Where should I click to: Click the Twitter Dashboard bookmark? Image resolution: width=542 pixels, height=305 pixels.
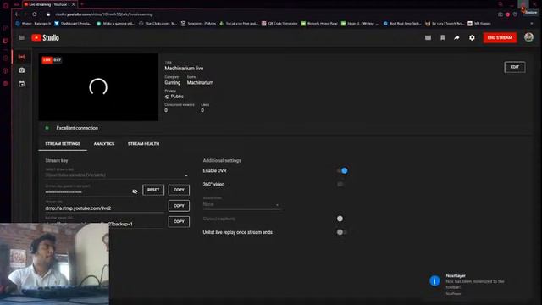pos(73,24)
